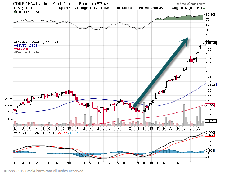Click the blue 0.291 histogram value in the MACD legend
225x174 pixels.
click(x=75, y=133)
